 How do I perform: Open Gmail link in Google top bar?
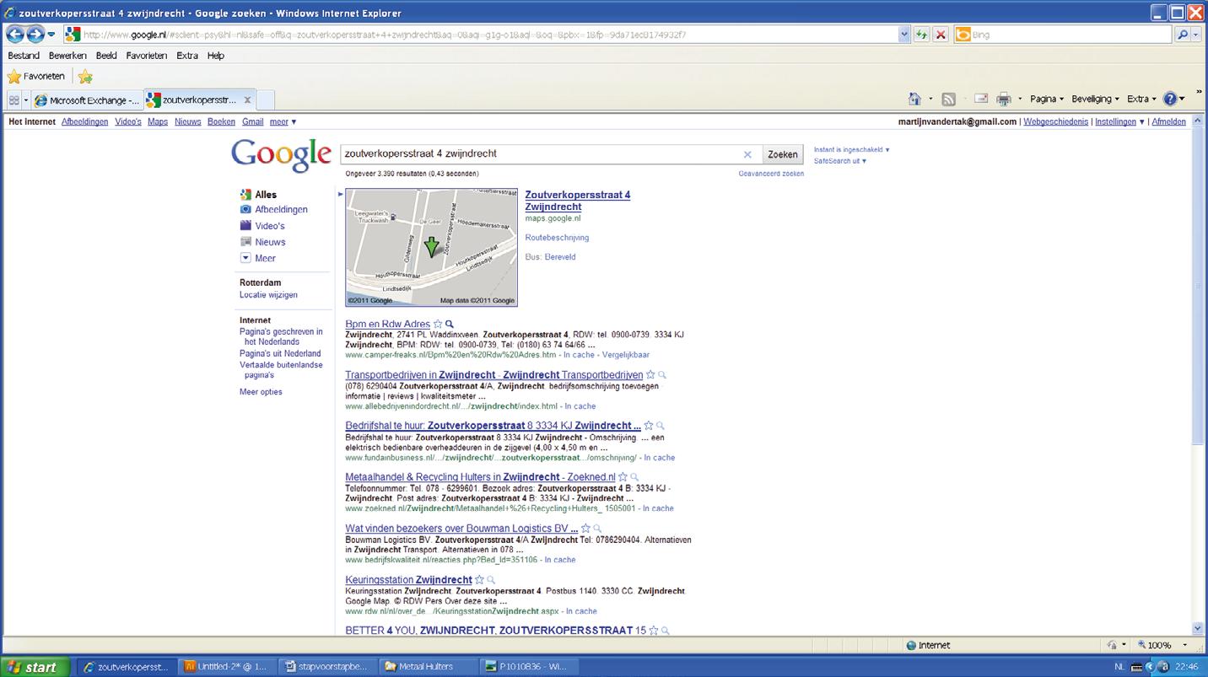[252, 121]
